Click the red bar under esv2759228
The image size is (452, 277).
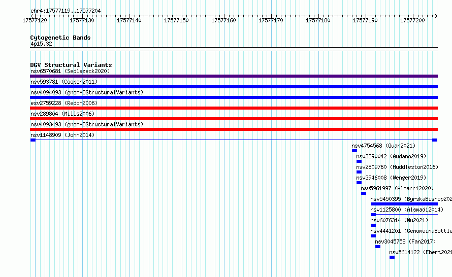pos(234,108)
